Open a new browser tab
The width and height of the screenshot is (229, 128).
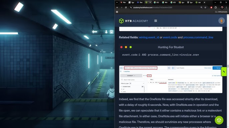[204, 2]
